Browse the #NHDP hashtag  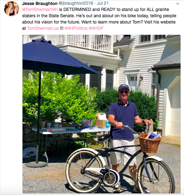click(96, 28)
